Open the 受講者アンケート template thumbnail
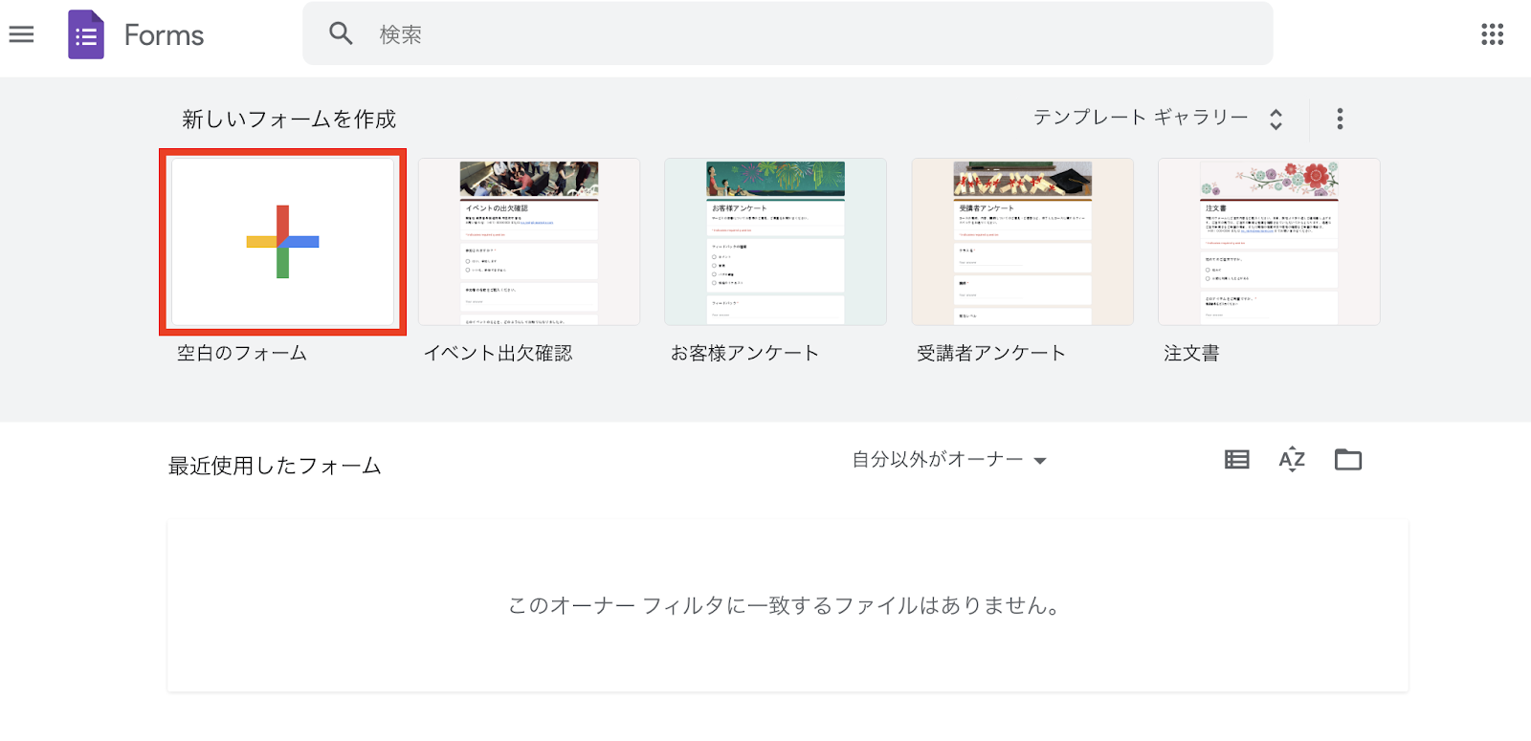Image resolution: width=1531 pixels, height=741 pixels. (x=1023, y=242)
